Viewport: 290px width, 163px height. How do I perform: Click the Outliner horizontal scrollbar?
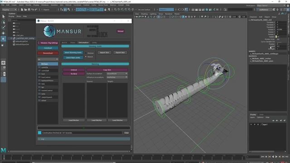coord(69,151)
